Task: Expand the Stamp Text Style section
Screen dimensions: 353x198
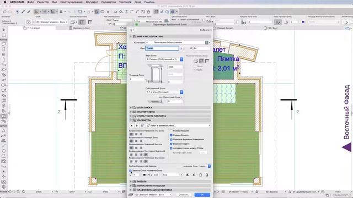Action: pos(170,116)
